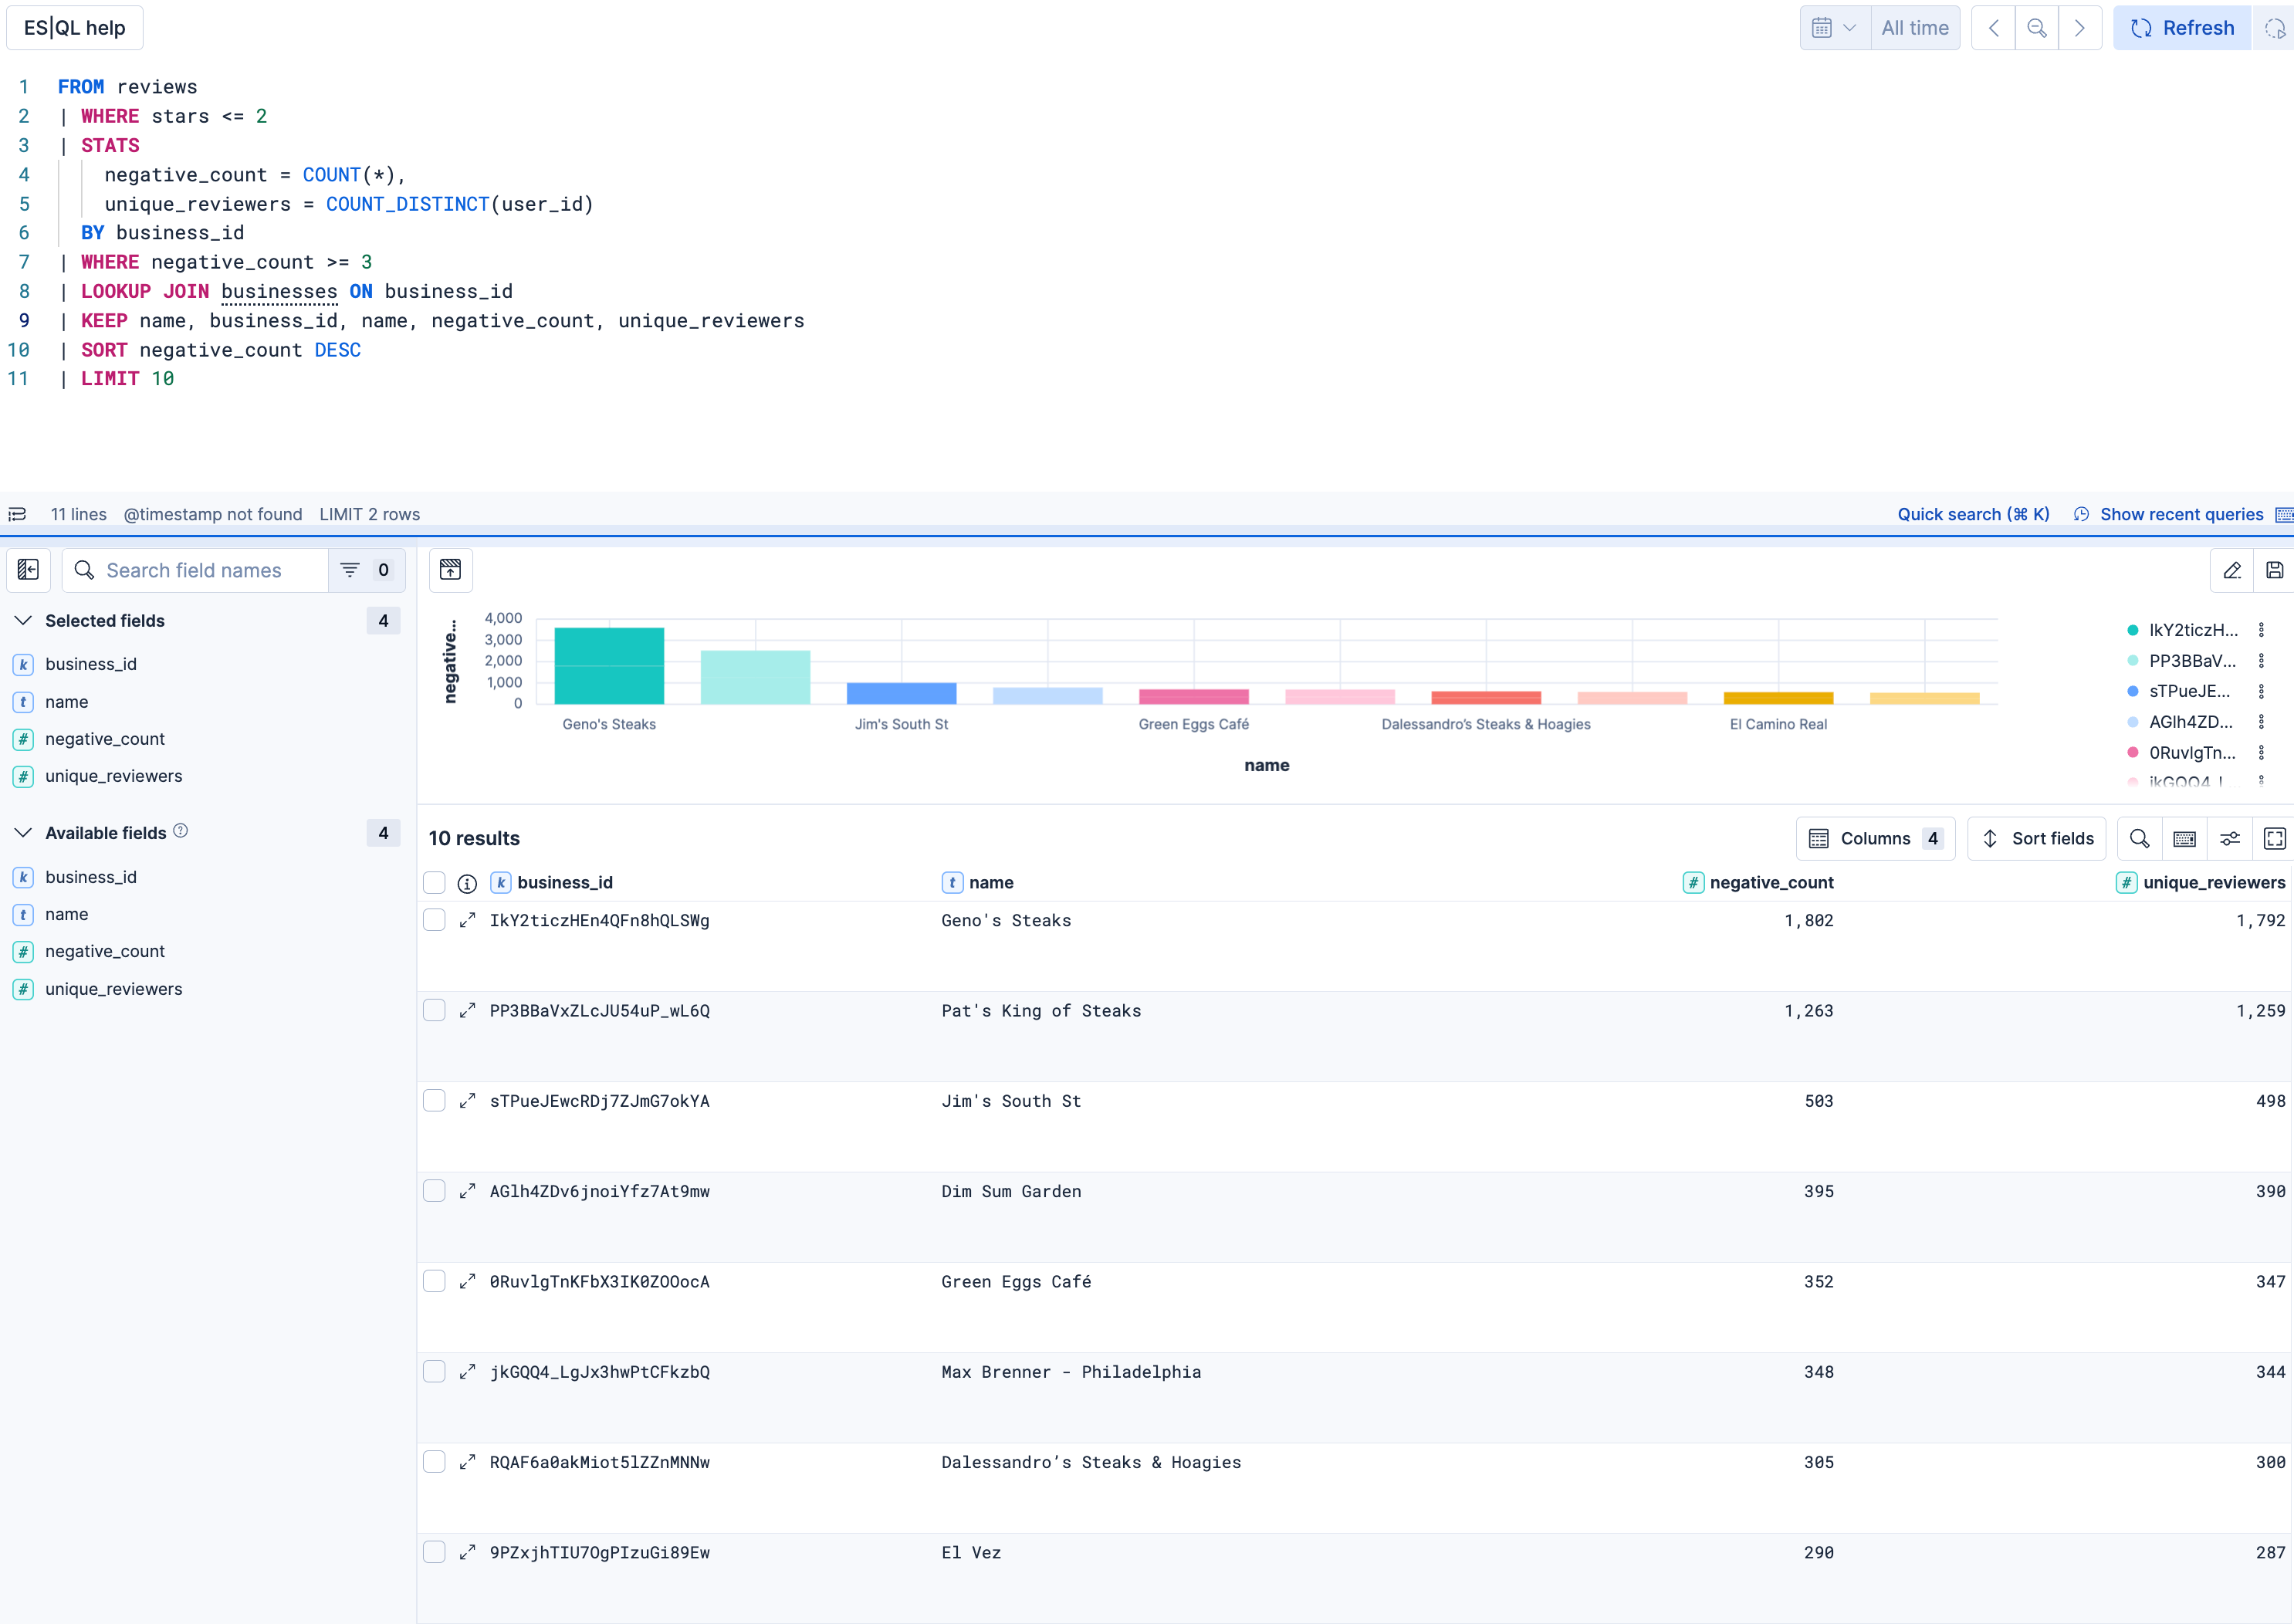Check the Jim's South St row
This screenshot has width=2294, height=1624.
[434, 1101]
